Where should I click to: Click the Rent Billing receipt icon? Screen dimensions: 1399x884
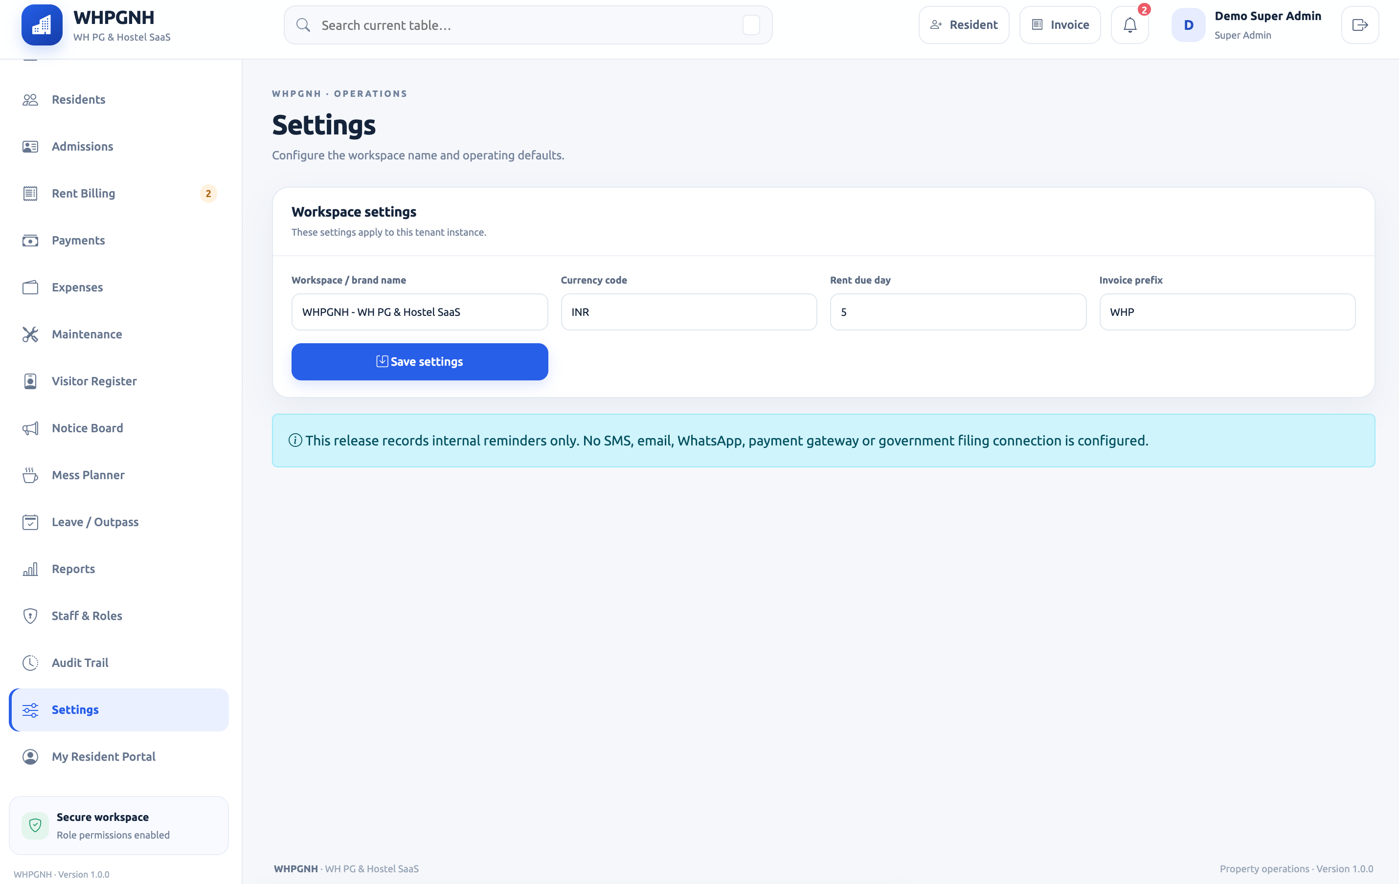tap(30, 194)
